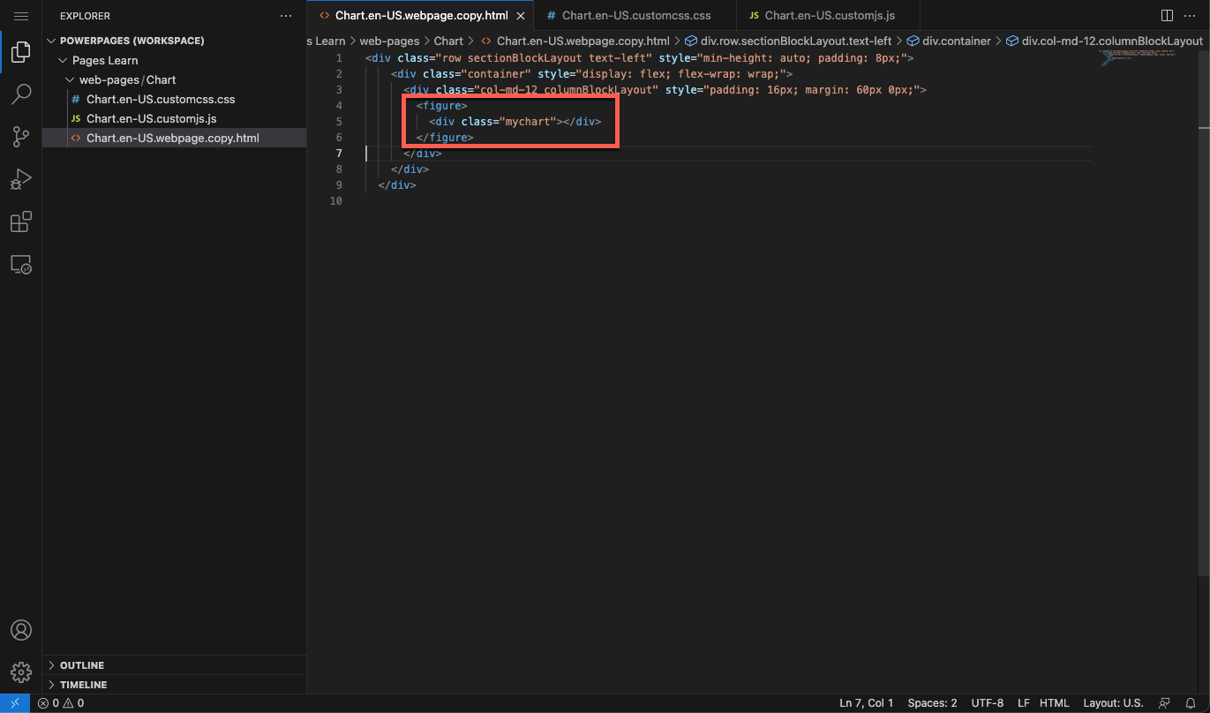This screenshot has height=713, width=1210.
Task: Expand the TIMELINE section
Action: pos(84,685)
